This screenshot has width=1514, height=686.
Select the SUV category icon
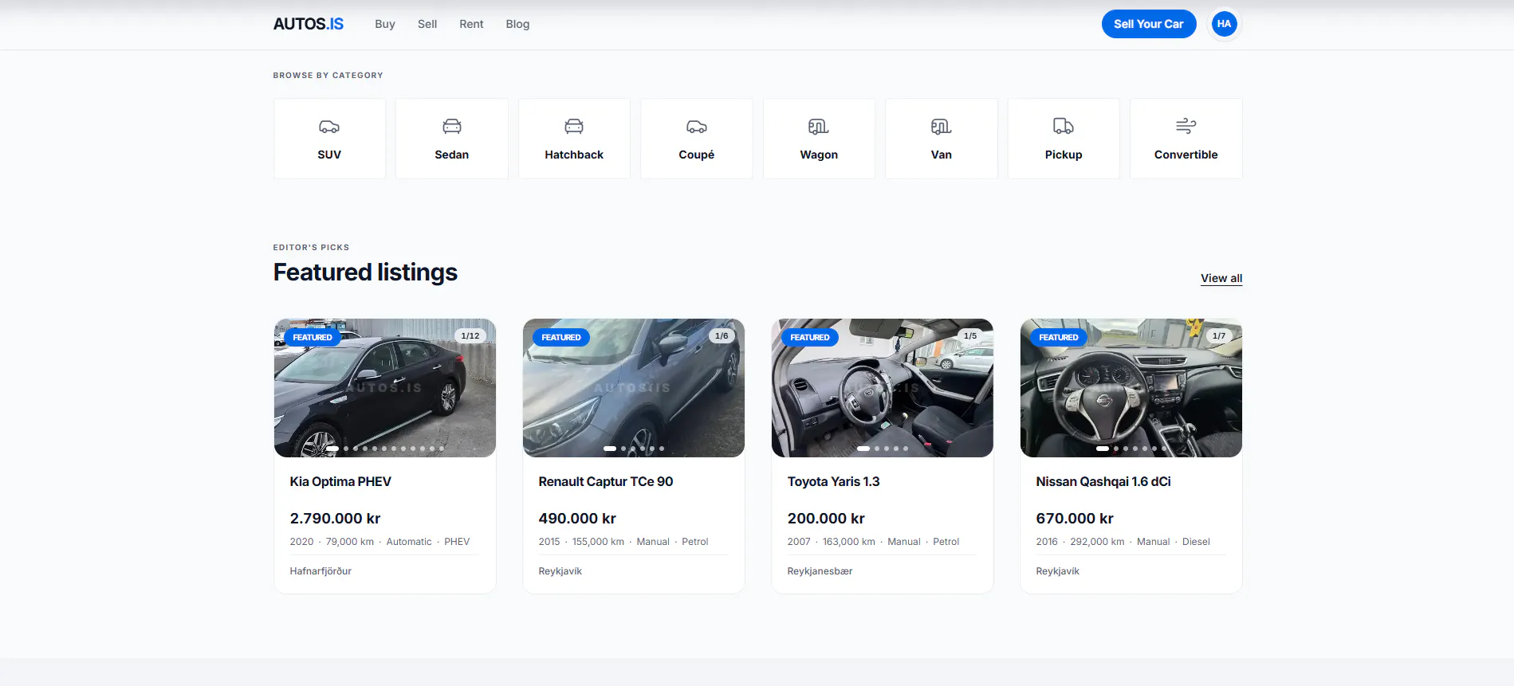329,127
